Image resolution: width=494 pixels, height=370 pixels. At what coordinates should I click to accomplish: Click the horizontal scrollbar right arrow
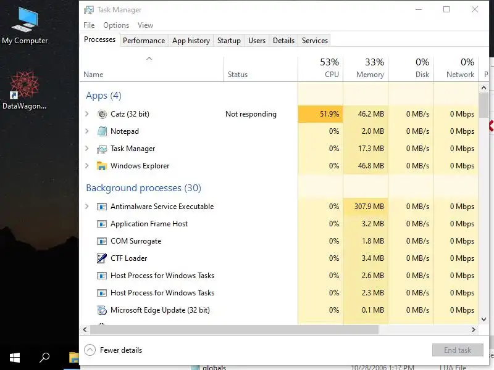tap(474, 330)
